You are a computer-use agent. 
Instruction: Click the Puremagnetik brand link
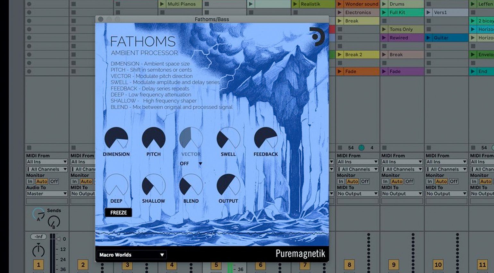point(300,253)
